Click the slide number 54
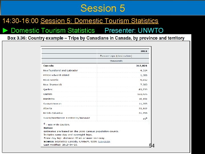Viewport: 205px width, 154px height. click(152, 146)
